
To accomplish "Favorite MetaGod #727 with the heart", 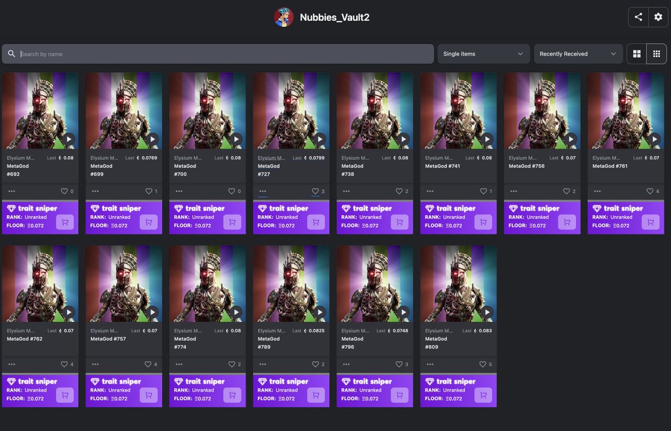I will pyautogui.click(x=315, y=191).
